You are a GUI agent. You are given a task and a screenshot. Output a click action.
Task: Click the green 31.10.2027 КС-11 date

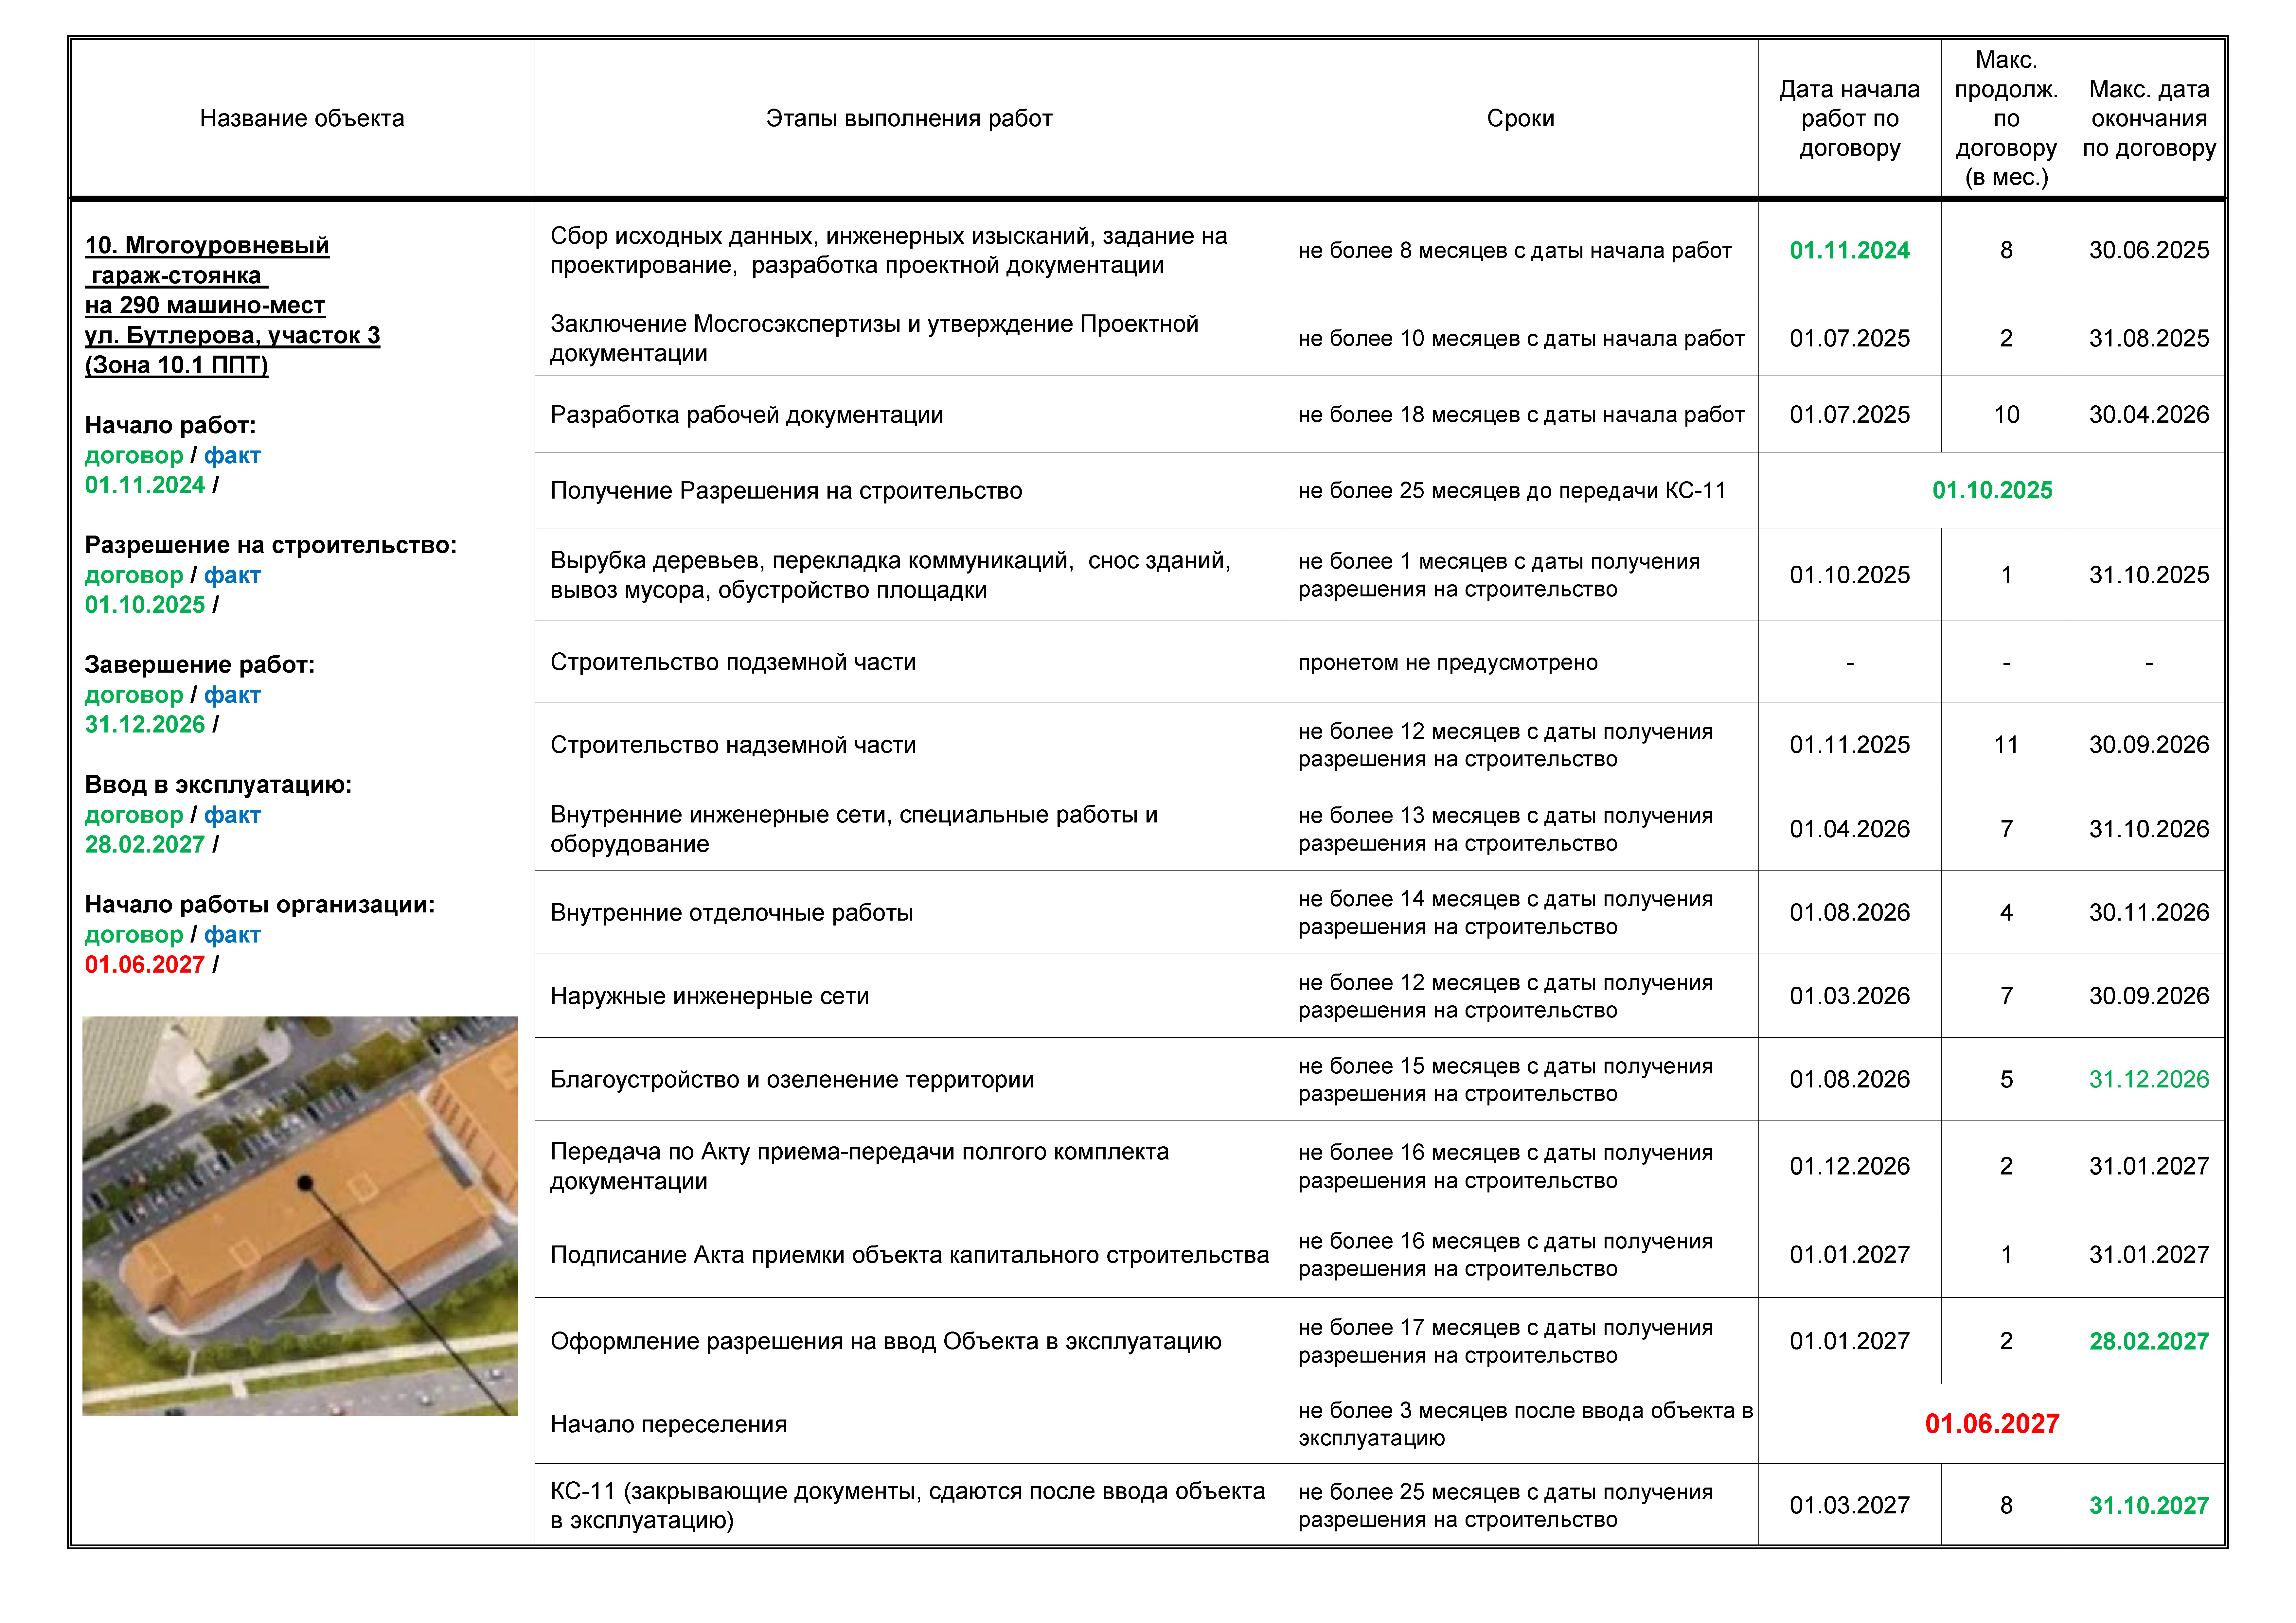2148,1505
